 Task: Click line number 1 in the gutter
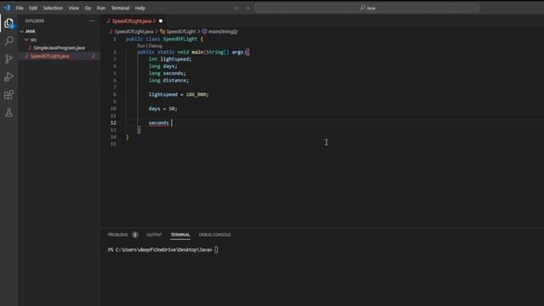point(115,39)
